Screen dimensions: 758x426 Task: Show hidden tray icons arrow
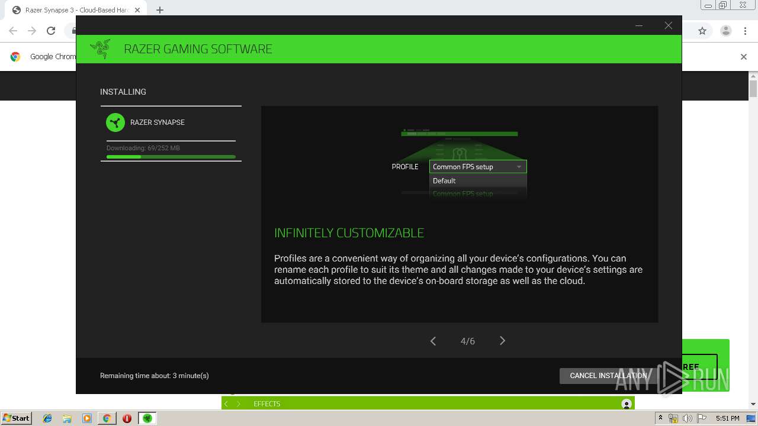coord(661,418)
